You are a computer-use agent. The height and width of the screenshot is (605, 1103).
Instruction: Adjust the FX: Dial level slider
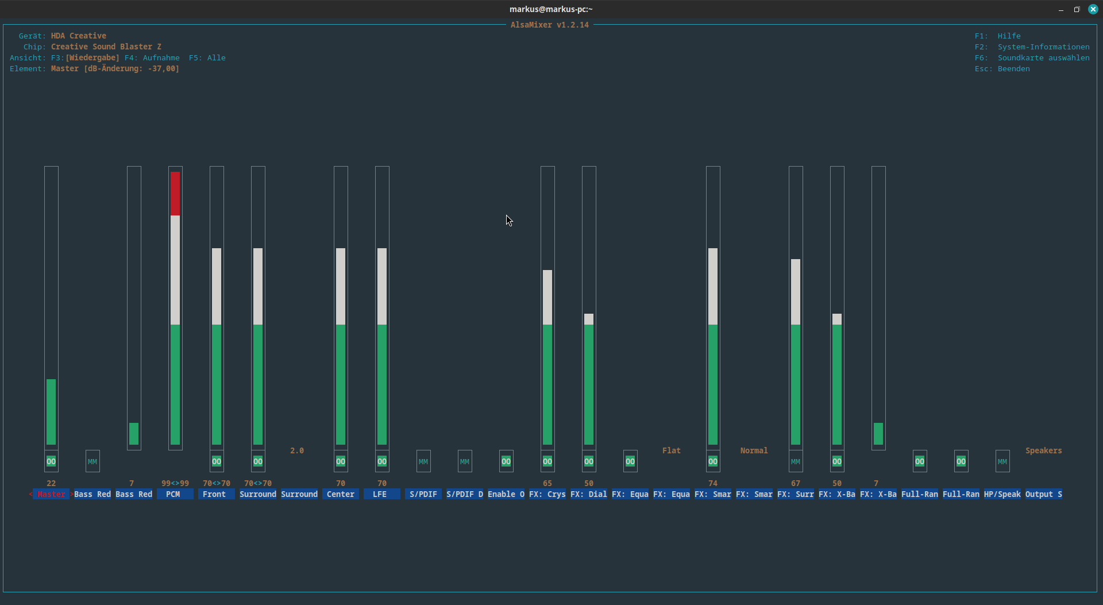click(589, 308)
